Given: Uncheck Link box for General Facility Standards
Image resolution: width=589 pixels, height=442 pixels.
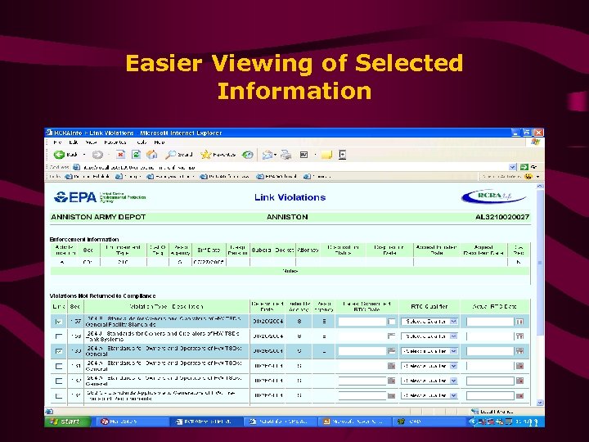Looking at the screenshot, I should click(x=59, y=322).
